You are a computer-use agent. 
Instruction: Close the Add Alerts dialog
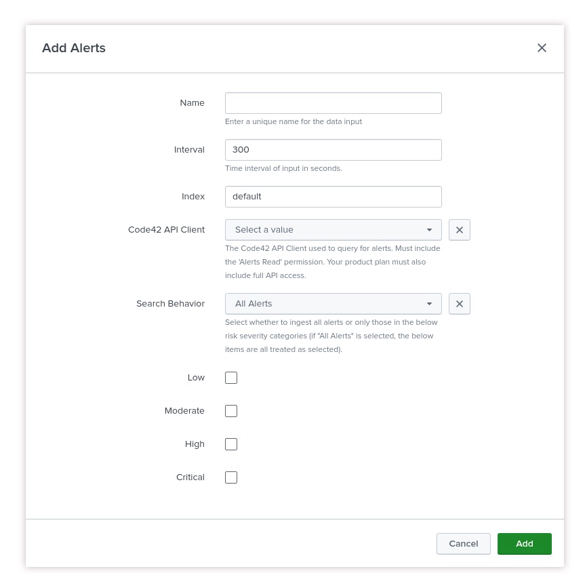[x=542, y=47]
